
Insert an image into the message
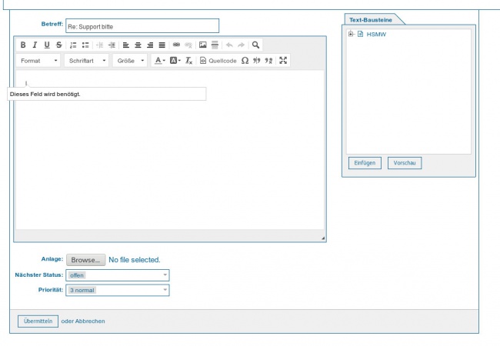[202, 45]
